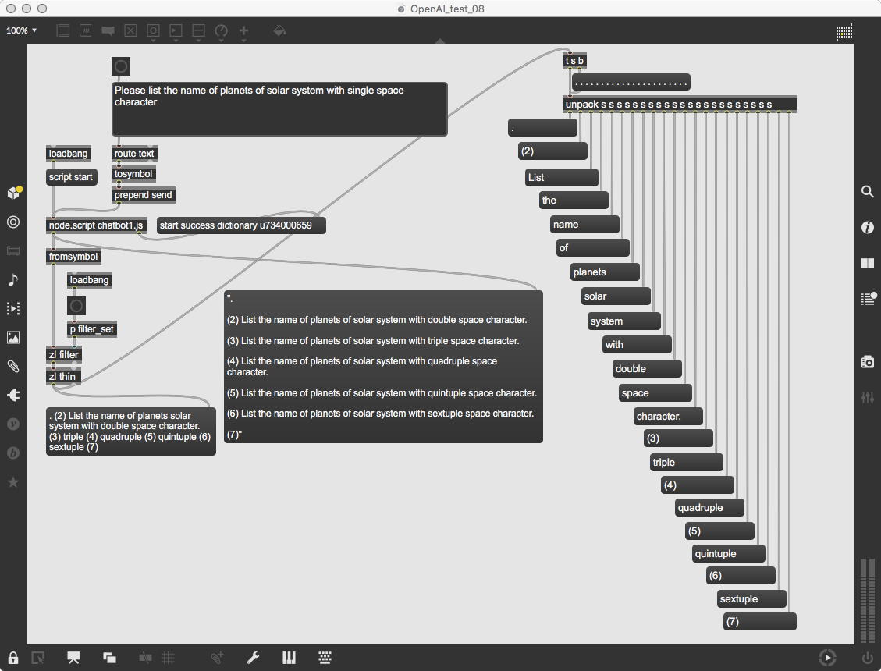The height and width of the screenshot is (671, 881).
Task: Open the slider objects dropdown in toolbar
Action: (198, 31)
